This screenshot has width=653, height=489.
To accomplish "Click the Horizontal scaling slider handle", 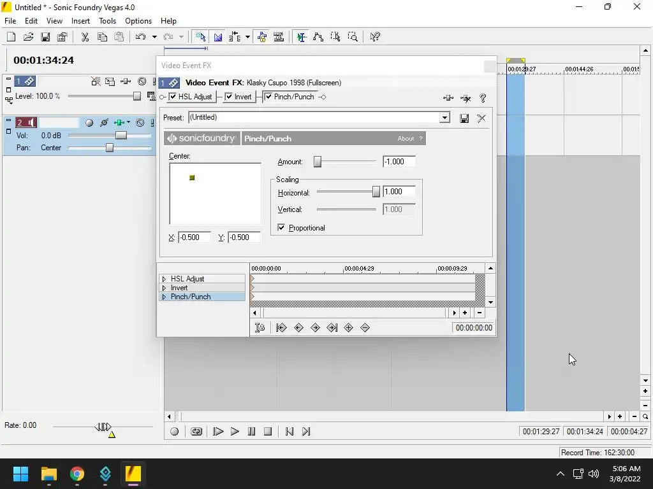I will point(376,191).
